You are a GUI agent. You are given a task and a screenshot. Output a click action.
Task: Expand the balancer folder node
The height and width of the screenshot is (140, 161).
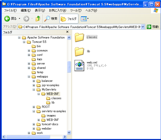tap(34, 81)
